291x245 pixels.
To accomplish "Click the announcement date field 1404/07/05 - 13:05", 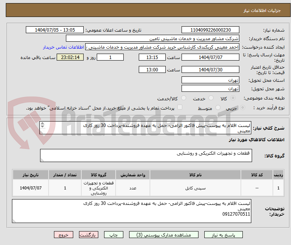I will 55,30.
